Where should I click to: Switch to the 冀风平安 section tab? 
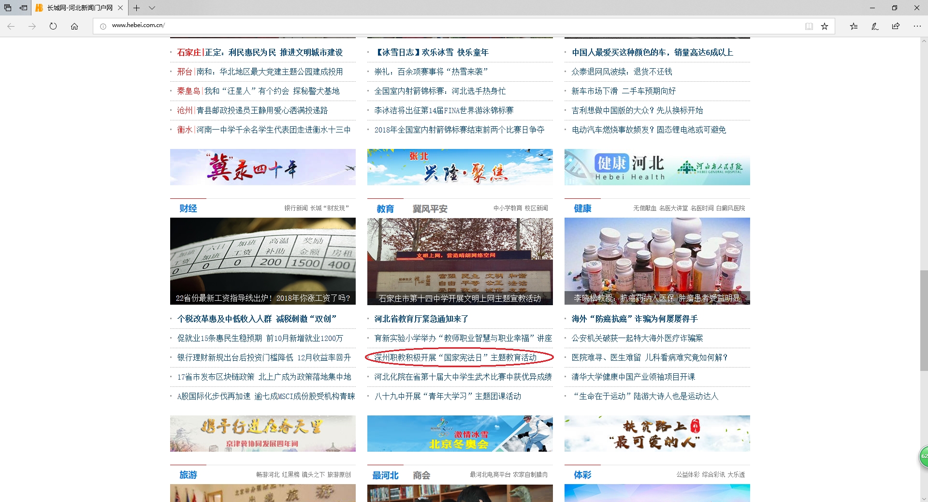(430, 208)
